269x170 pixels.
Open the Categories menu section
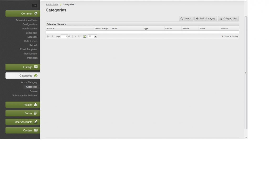pyautogui.click(x=23, y=76)
